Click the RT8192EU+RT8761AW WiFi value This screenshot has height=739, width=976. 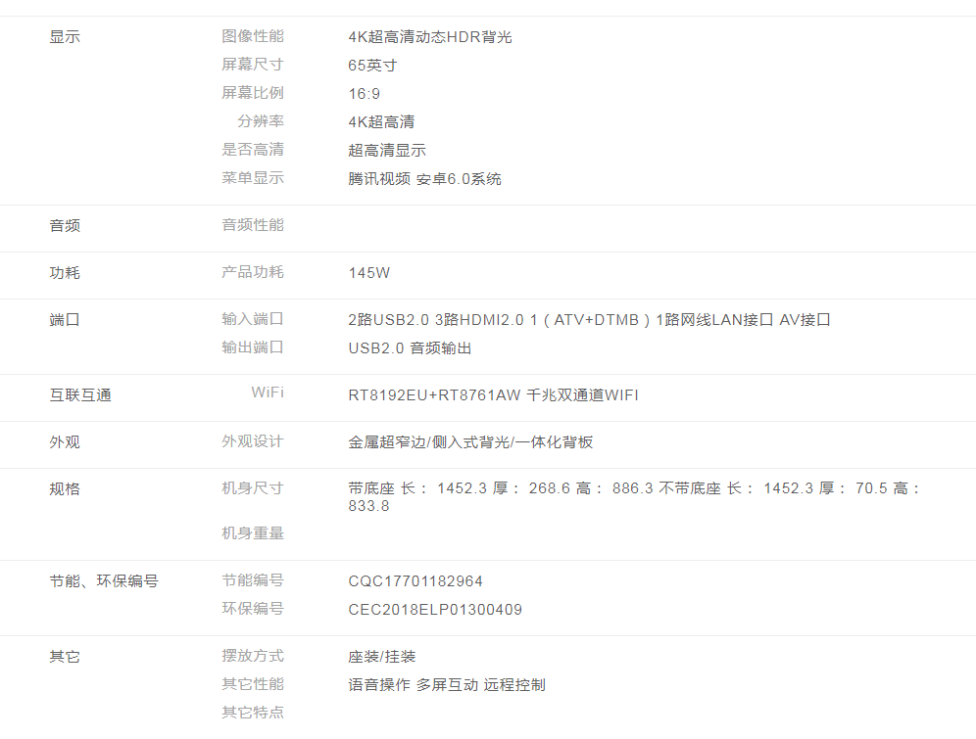(493, 395)
